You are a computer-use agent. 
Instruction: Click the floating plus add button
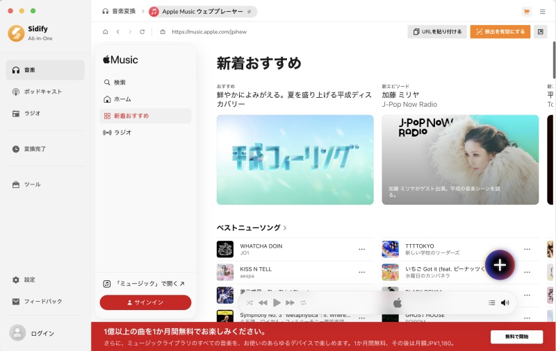click(500, 265)
